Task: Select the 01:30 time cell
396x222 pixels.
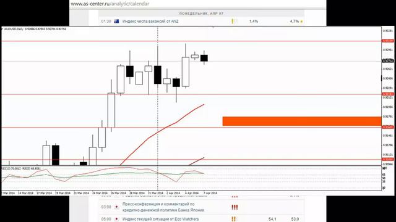Action: click(106, 22)
